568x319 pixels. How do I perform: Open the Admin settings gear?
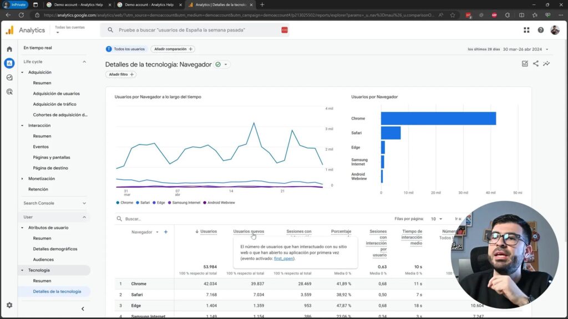9,305
